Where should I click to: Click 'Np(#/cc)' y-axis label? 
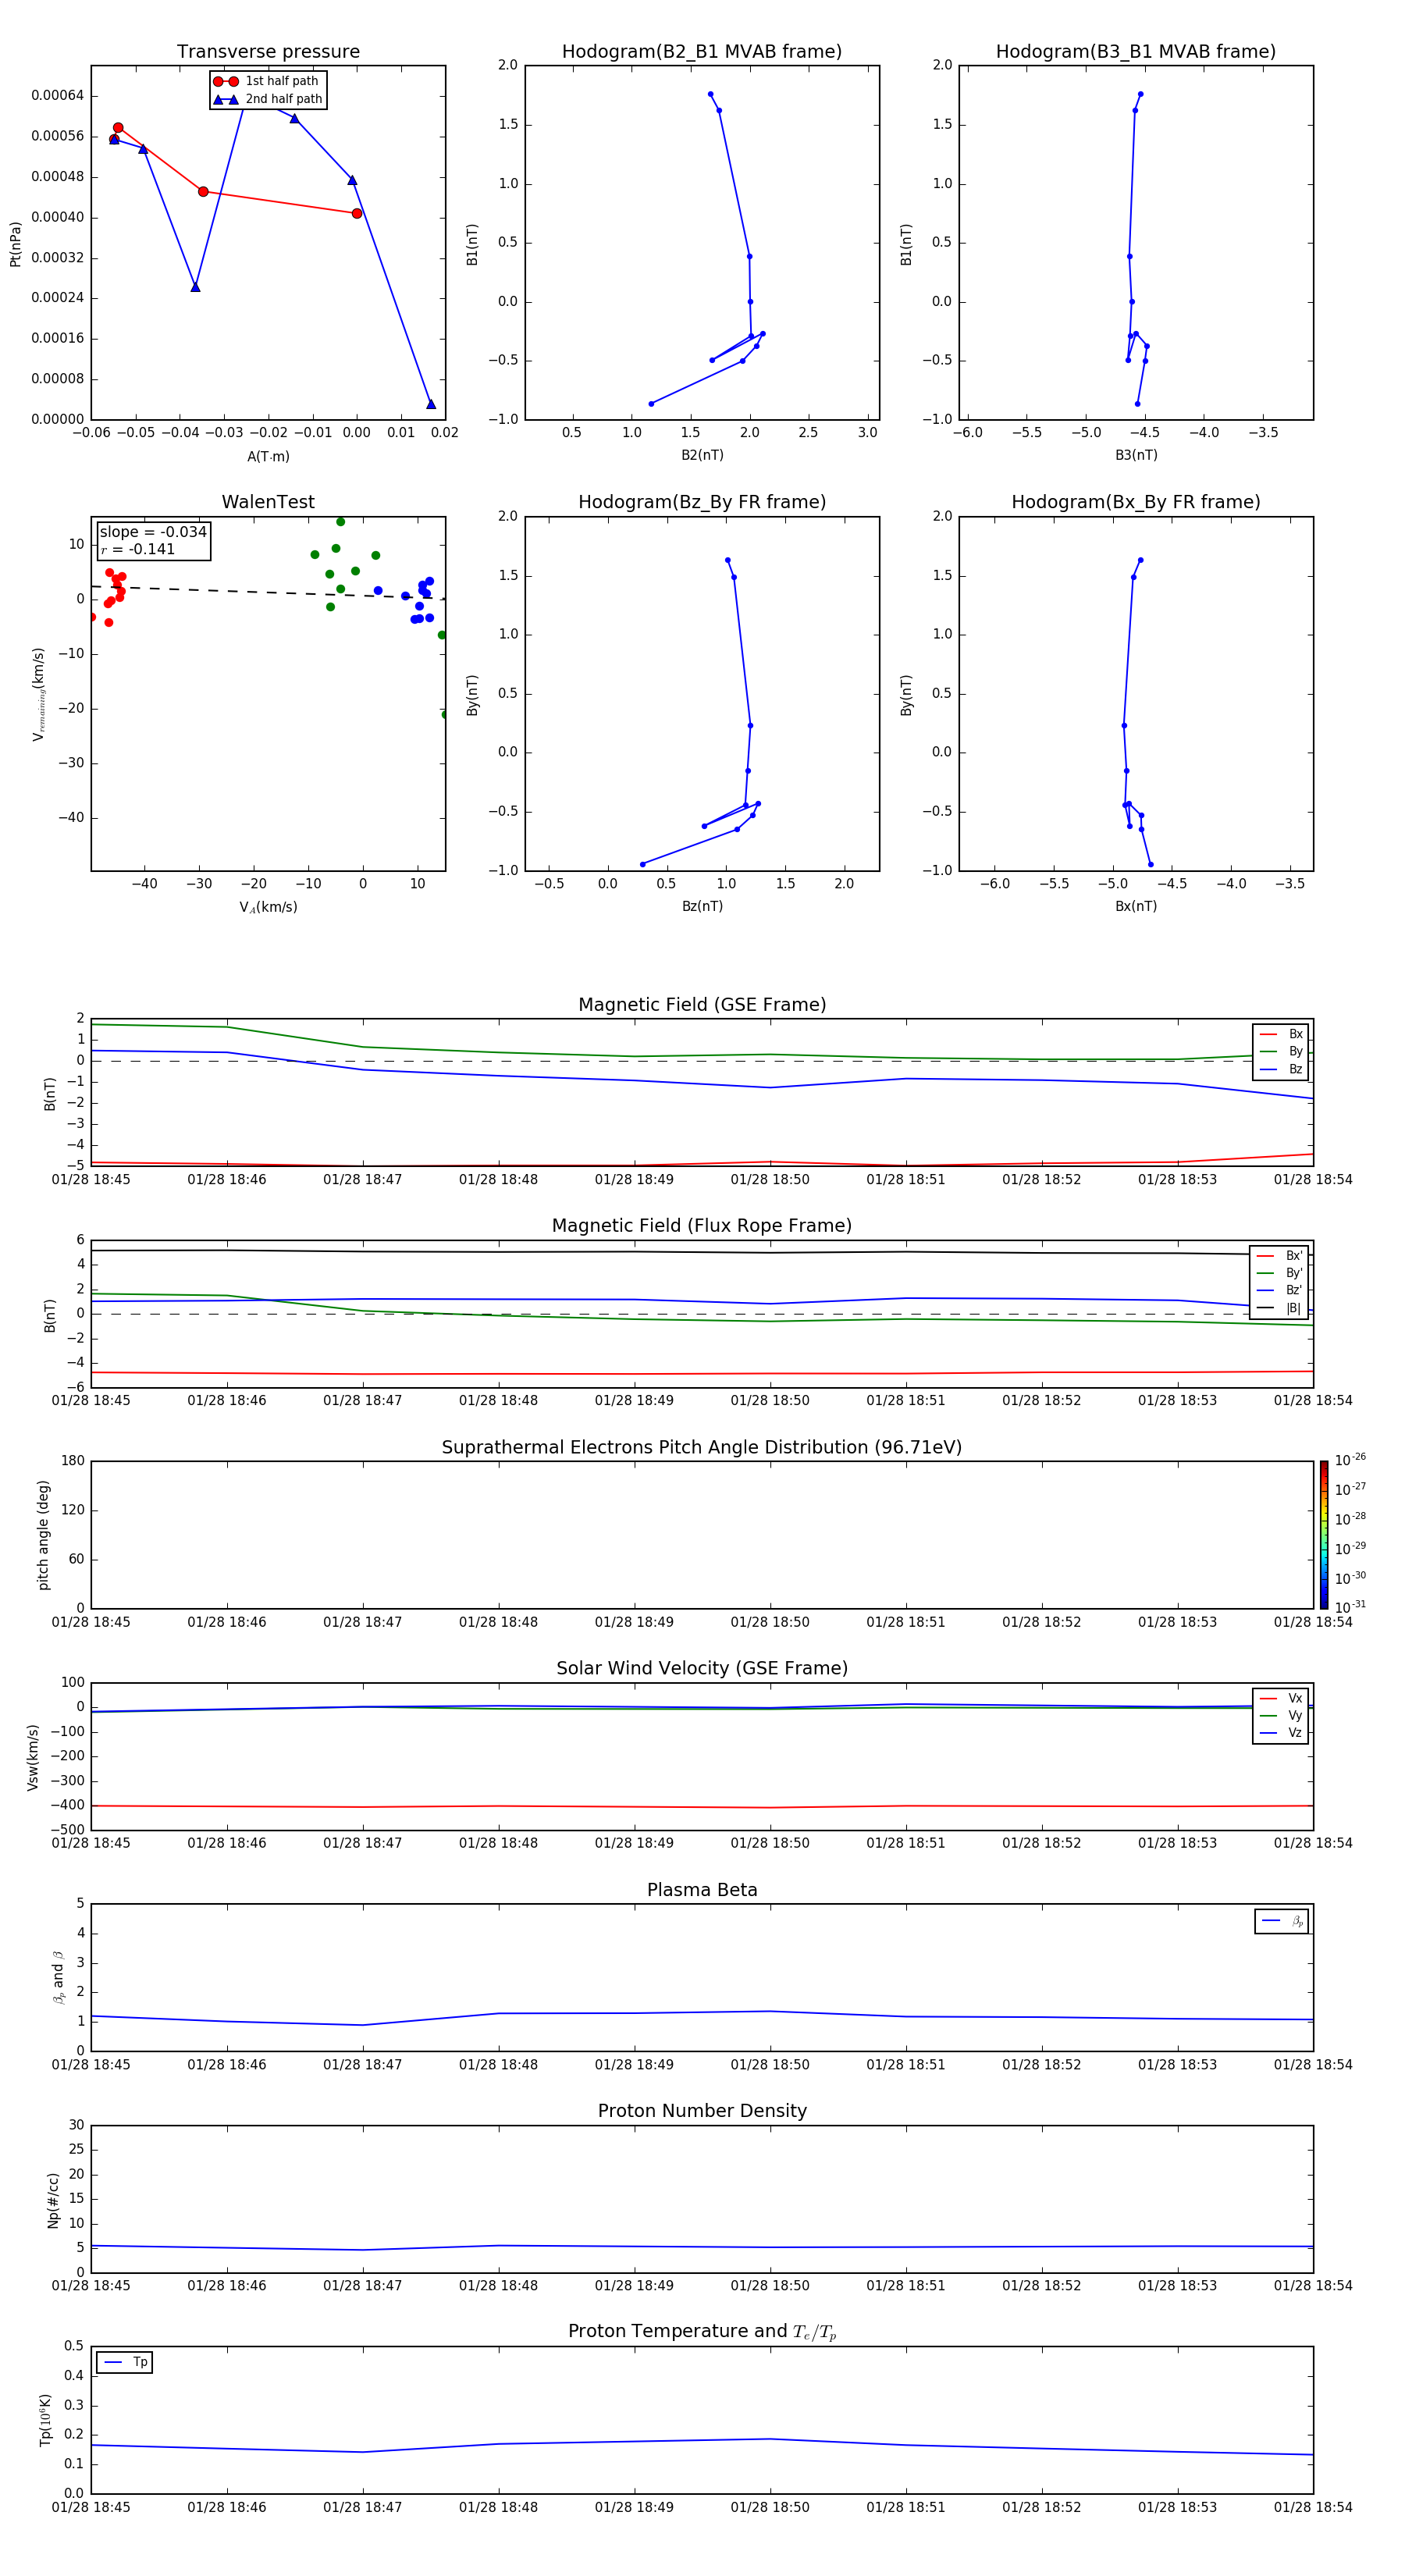point(54,2200)
